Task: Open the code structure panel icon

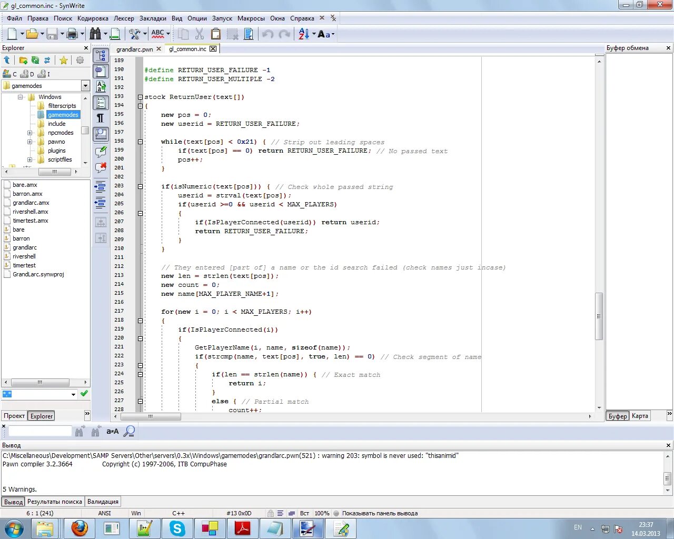Action: (x=101, y=55)
